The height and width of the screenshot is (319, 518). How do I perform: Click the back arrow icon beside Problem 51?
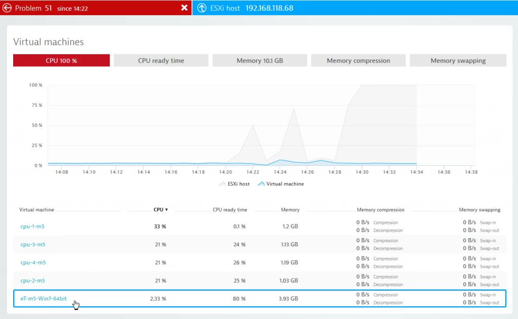(7, 8)
